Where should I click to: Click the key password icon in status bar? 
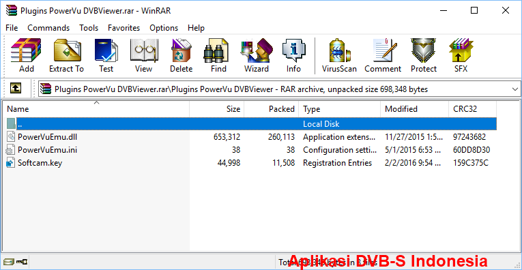click(23, 262)
